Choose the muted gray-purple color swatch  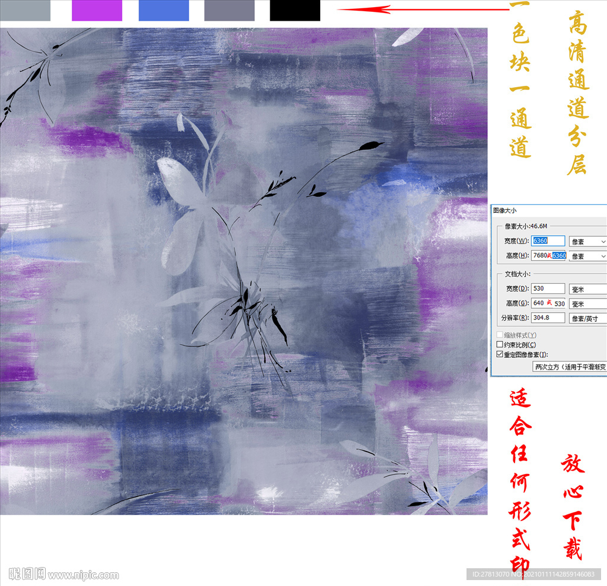(x=229, y=11)
